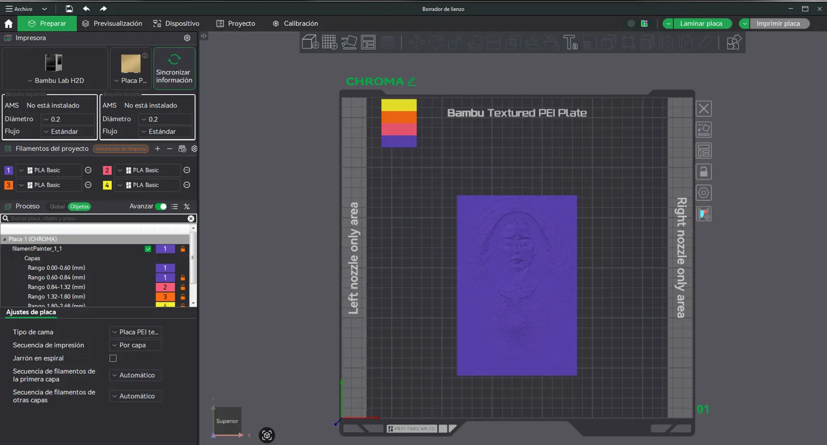Toggle the Avanzar advanced mode switch
This screenshot has height=445, width=827.
(x=161, y=206)
